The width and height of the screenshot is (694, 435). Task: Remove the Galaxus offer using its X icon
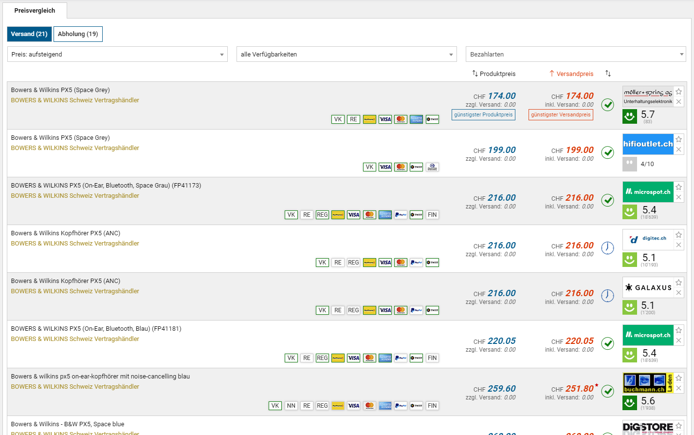pyautogui.click(x=678, y=293)
